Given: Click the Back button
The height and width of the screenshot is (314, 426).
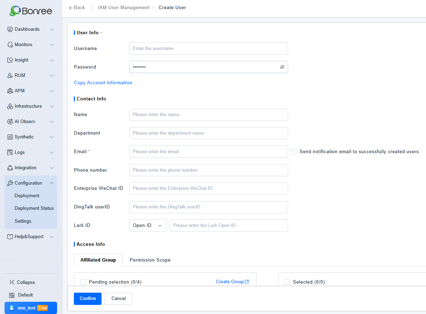Looking at the screenshot, I should [x=77, y=8].
